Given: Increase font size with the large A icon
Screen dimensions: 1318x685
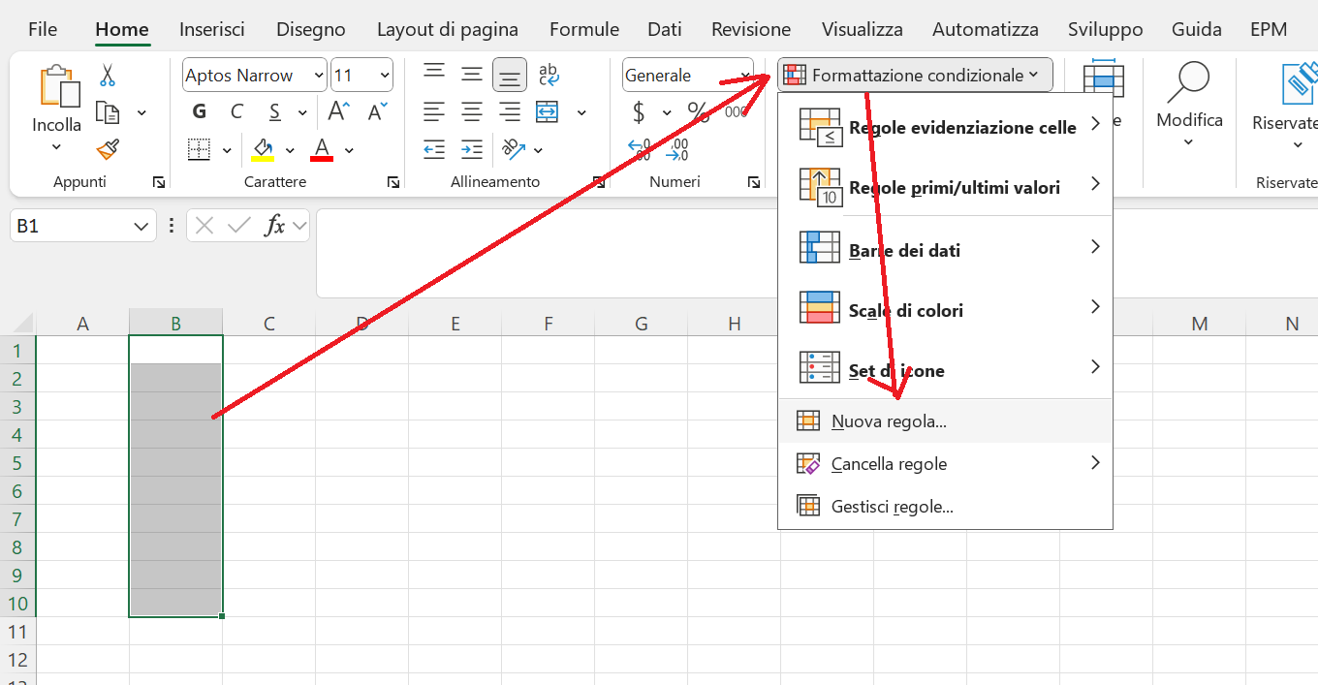Looking at the screenshot, I should 338,111.
